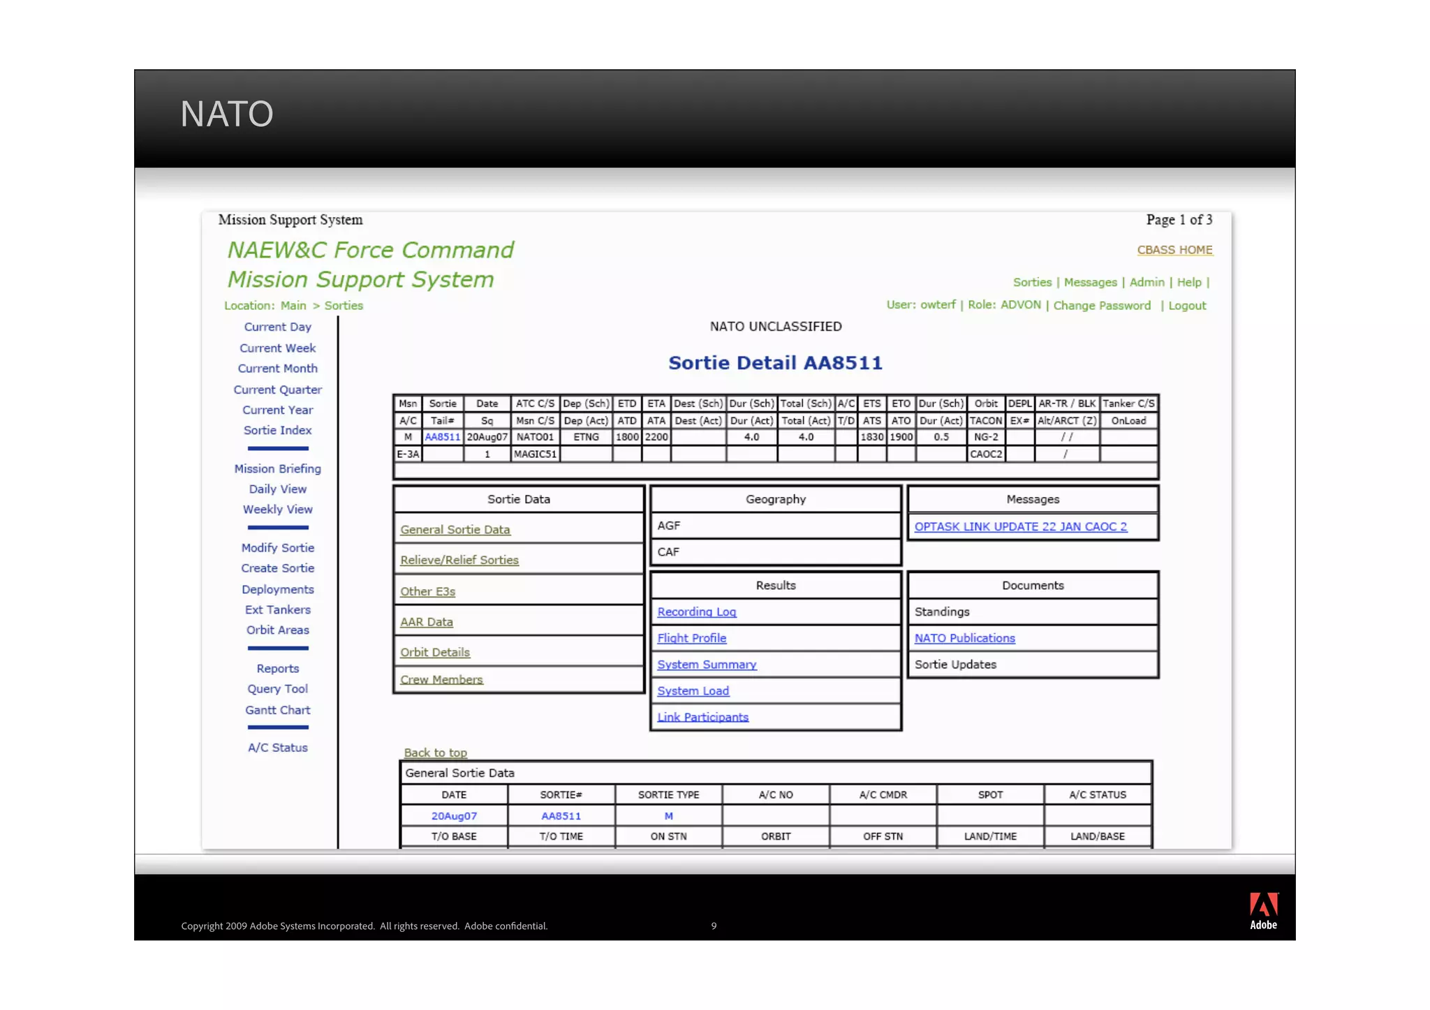Image resolution: width=1430 pixels, height=1010 pixels.
Task: Open Orbit Details link
Action: 435,652
